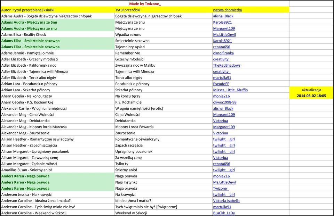334x216 pixels.
Task: Open Ms.LittleDevil link for Nagi Instynkt
Action: click(x=224, y=183)
